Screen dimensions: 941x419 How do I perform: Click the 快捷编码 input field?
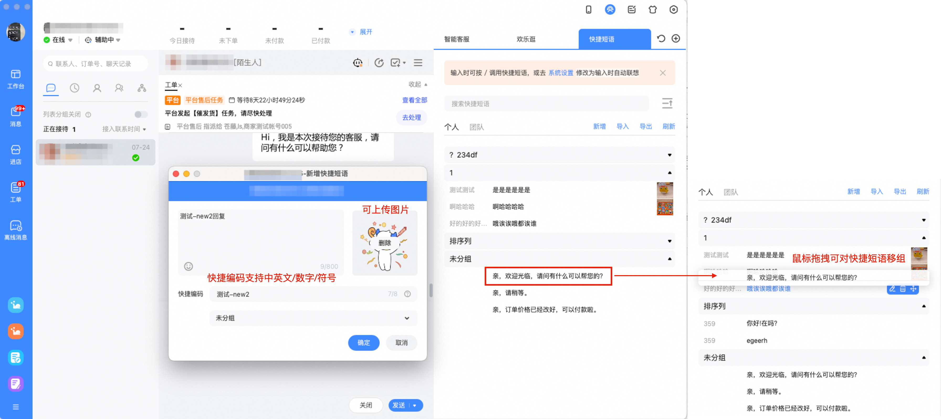click(313, 294)
